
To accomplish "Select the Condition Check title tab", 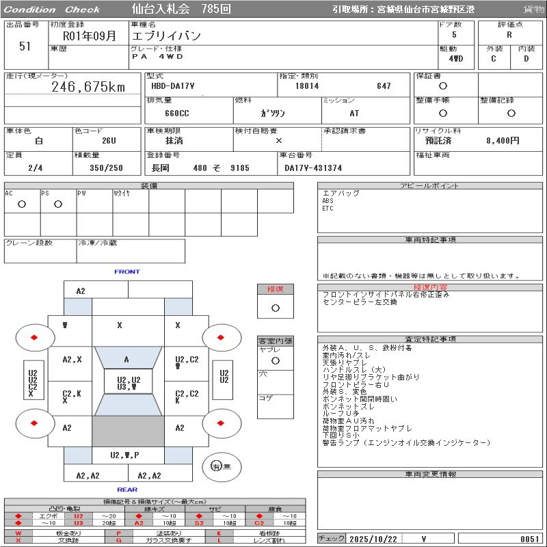I will tap(52, 10).
